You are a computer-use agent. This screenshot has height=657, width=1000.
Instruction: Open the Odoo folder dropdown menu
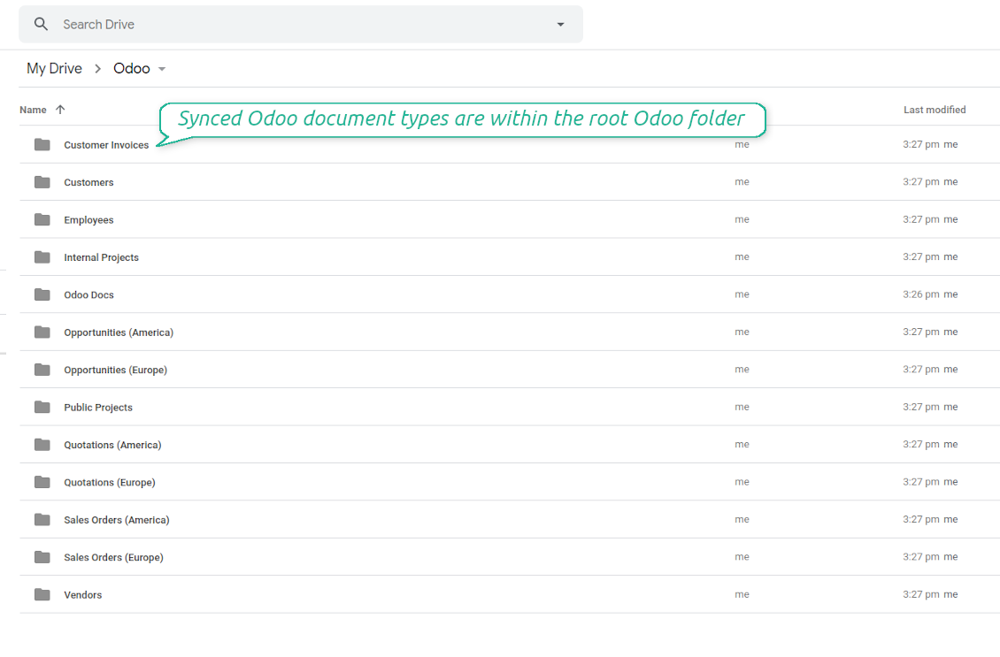[x=162, y=69]
